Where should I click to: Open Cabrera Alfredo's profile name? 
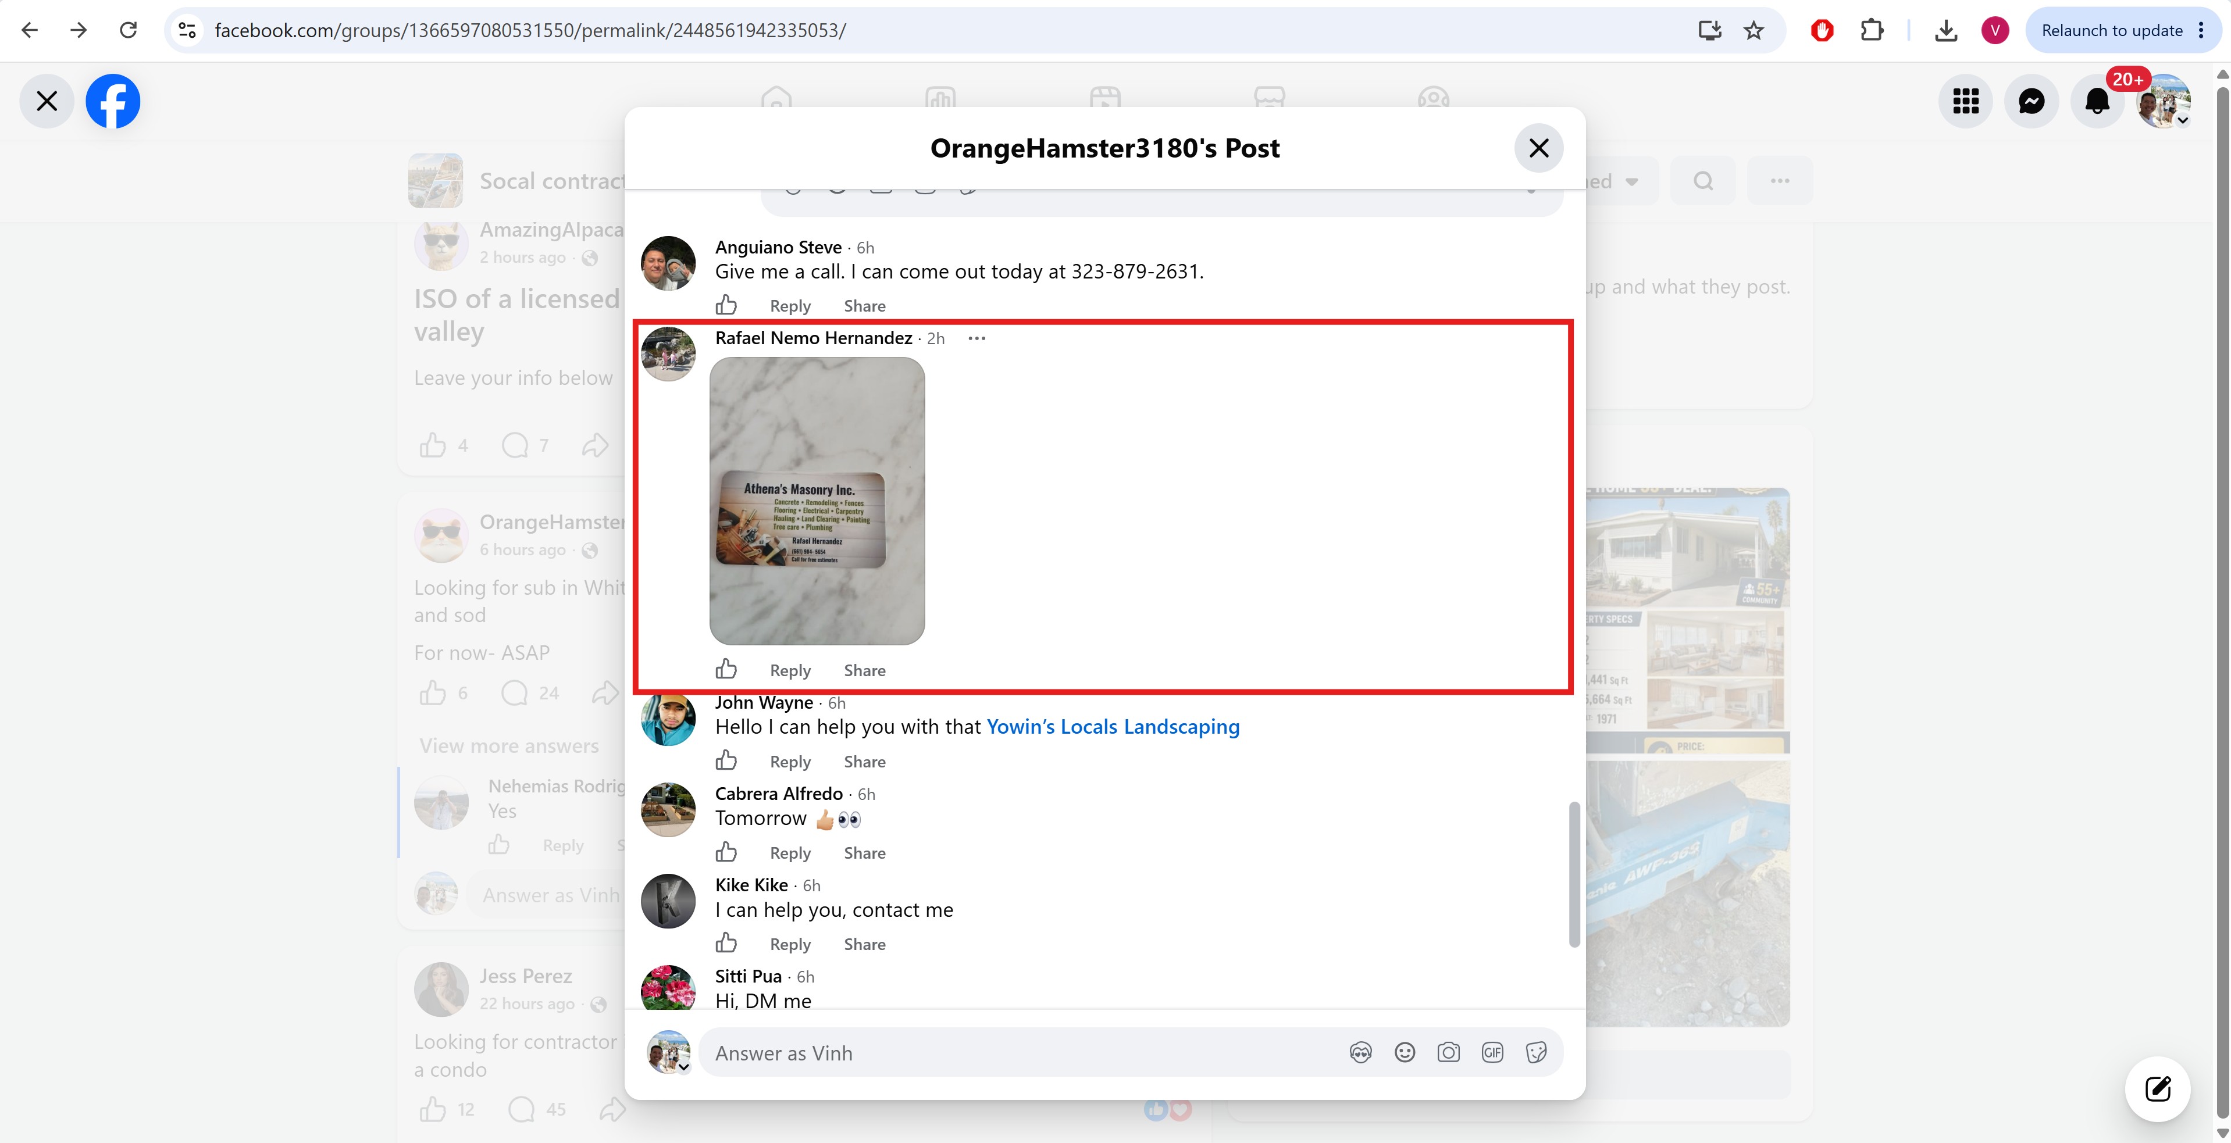779,794
